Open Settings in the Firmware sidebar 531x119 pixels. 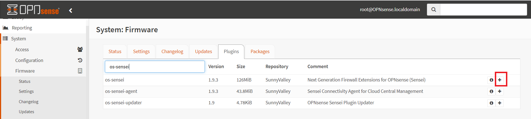(x=26, y=91)
